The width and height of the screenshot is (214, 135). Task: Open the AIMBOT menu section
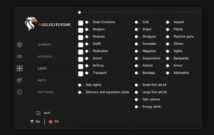(x=45, y=45)
